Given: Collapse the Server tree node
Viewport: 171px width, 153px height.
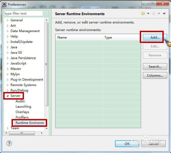Looking at the screenshot, I should tap(7, 96).
